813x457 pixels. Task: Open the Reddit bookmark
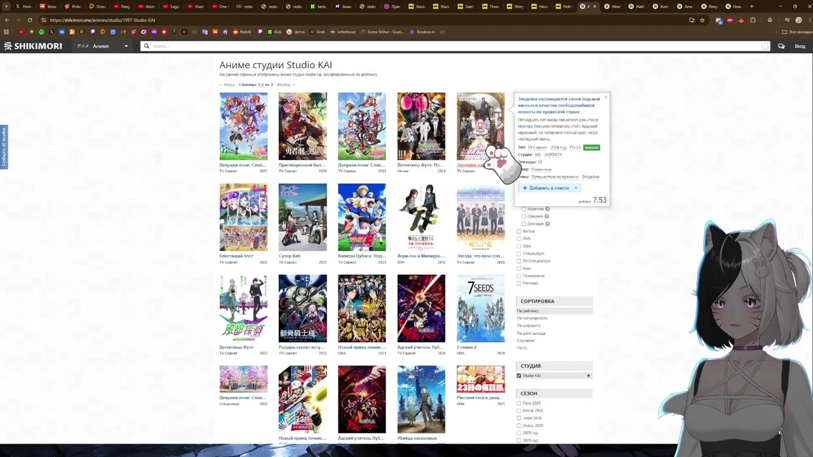(x=242, y=32)
